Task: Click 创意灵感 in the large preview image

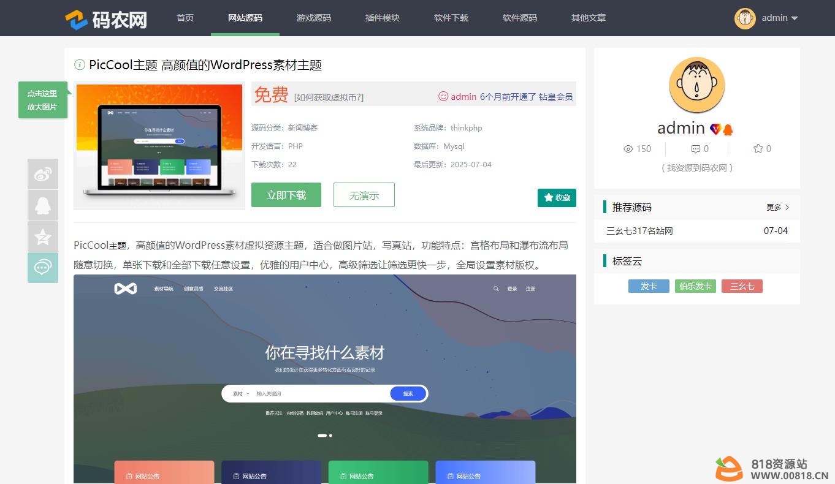Action: coord(194,289)
